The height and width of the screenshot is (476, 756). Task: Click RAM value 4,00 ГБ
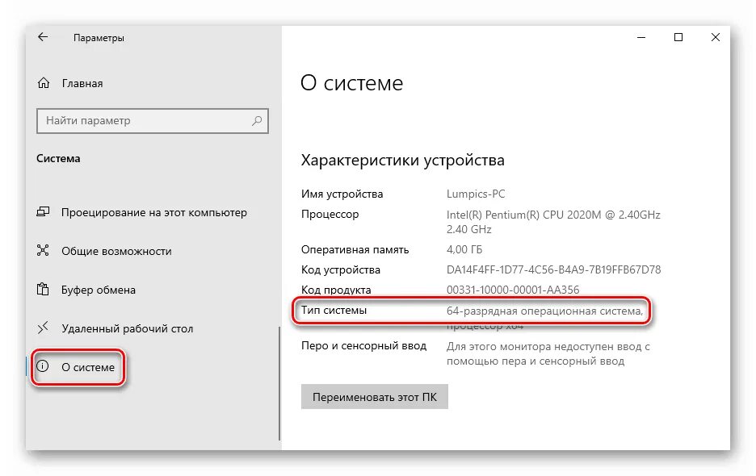click(464, 249)
